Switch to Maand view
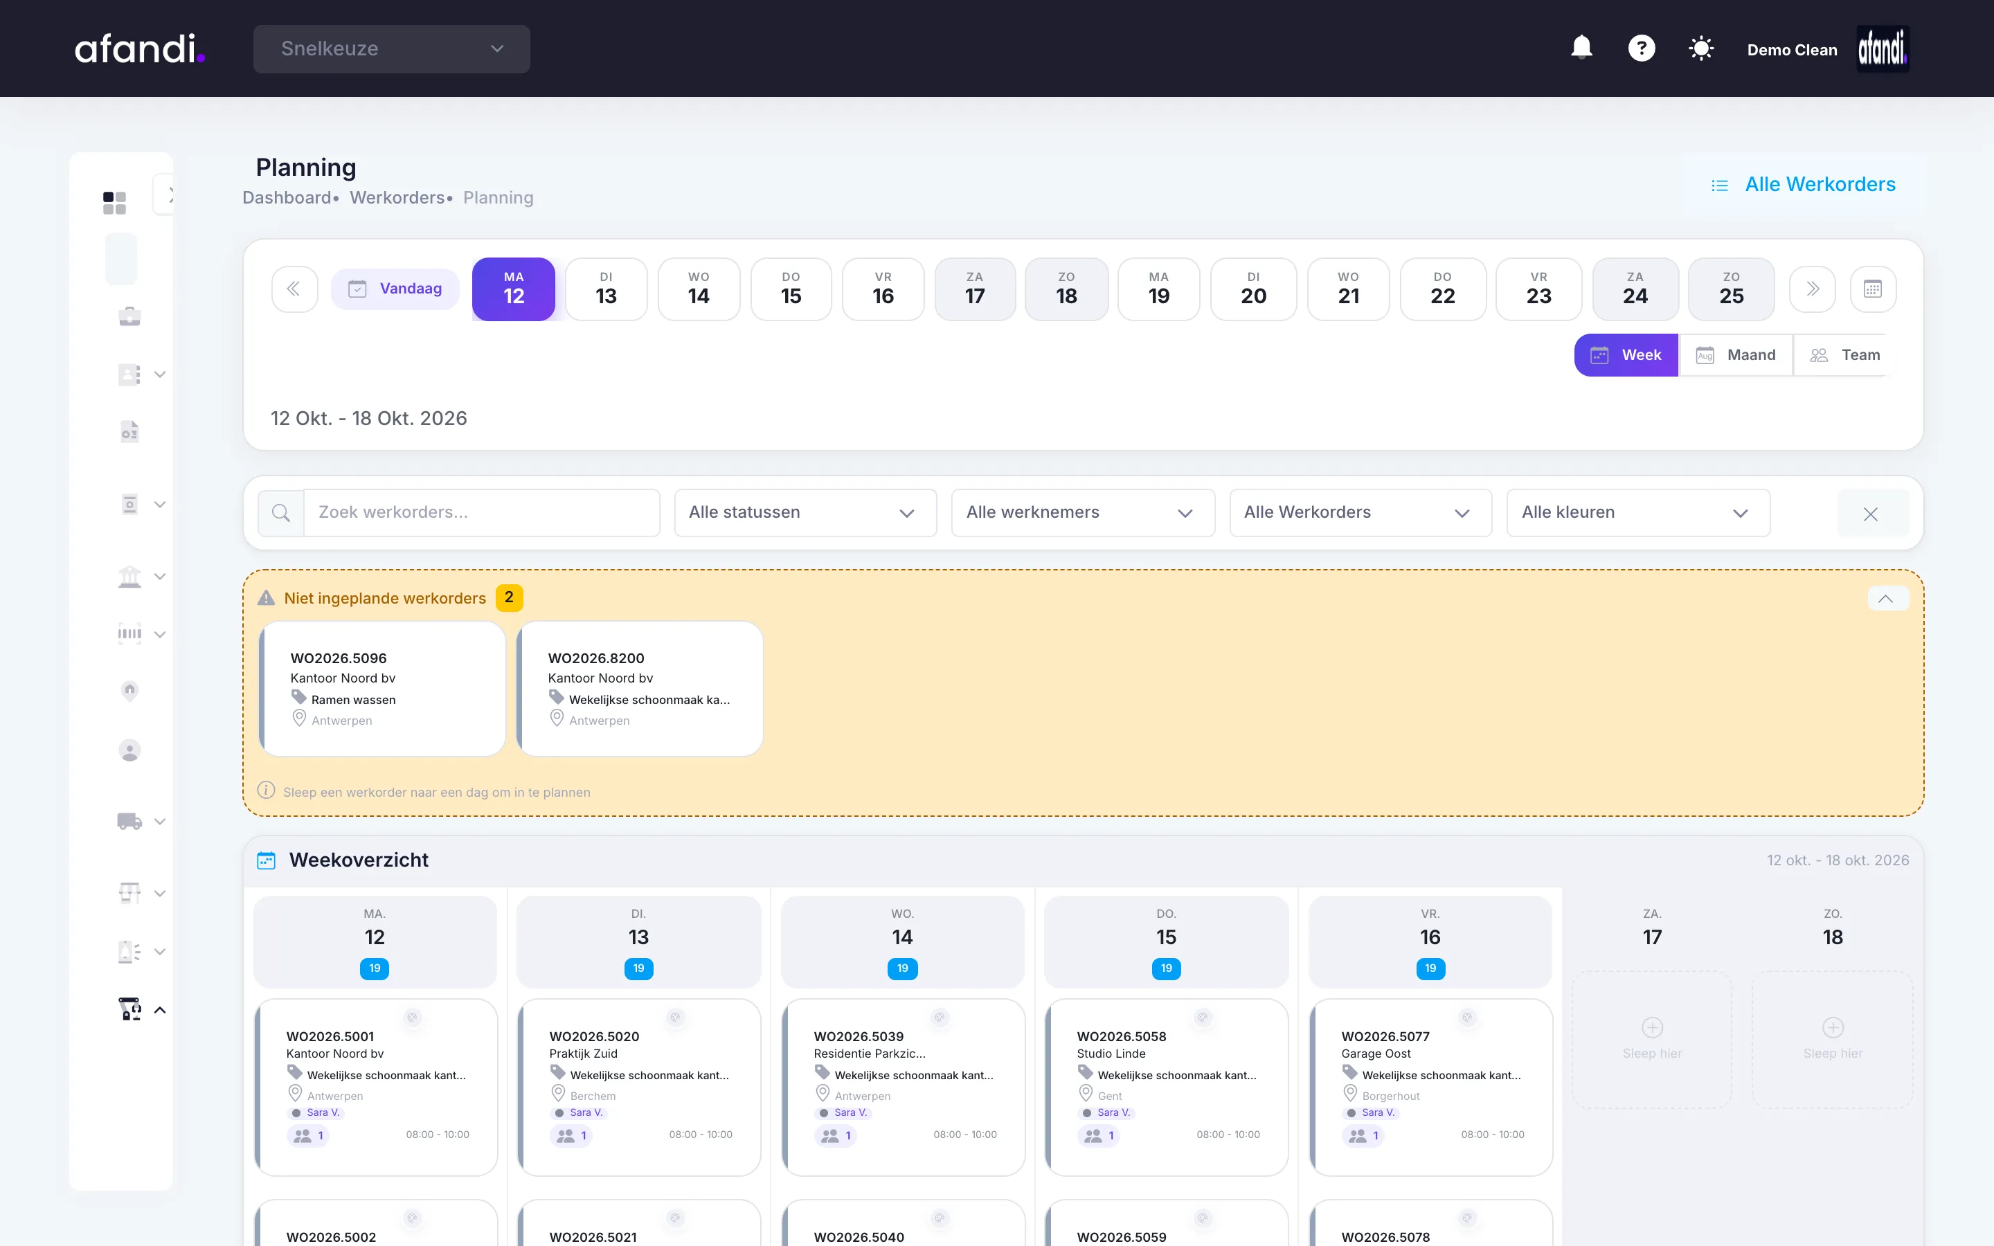 pyautogui.click(x=1735, y=355)
